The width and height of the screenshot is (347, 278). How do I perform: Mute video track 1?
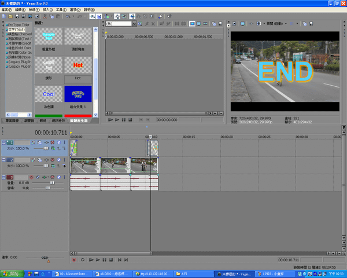click(59, 142)
